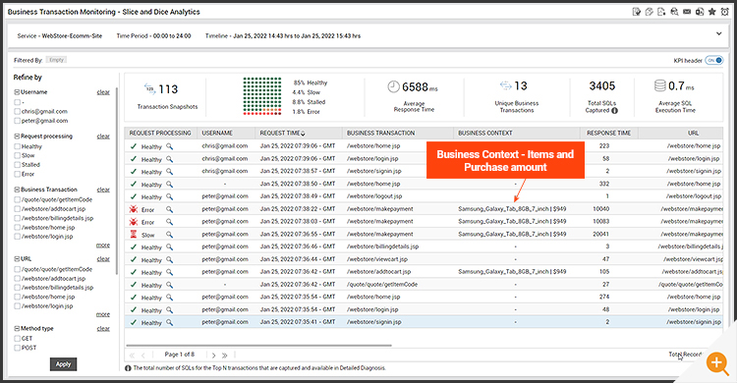Click the document with check mark icon in top toolbar
737x383 pixels.
[637, 12]
